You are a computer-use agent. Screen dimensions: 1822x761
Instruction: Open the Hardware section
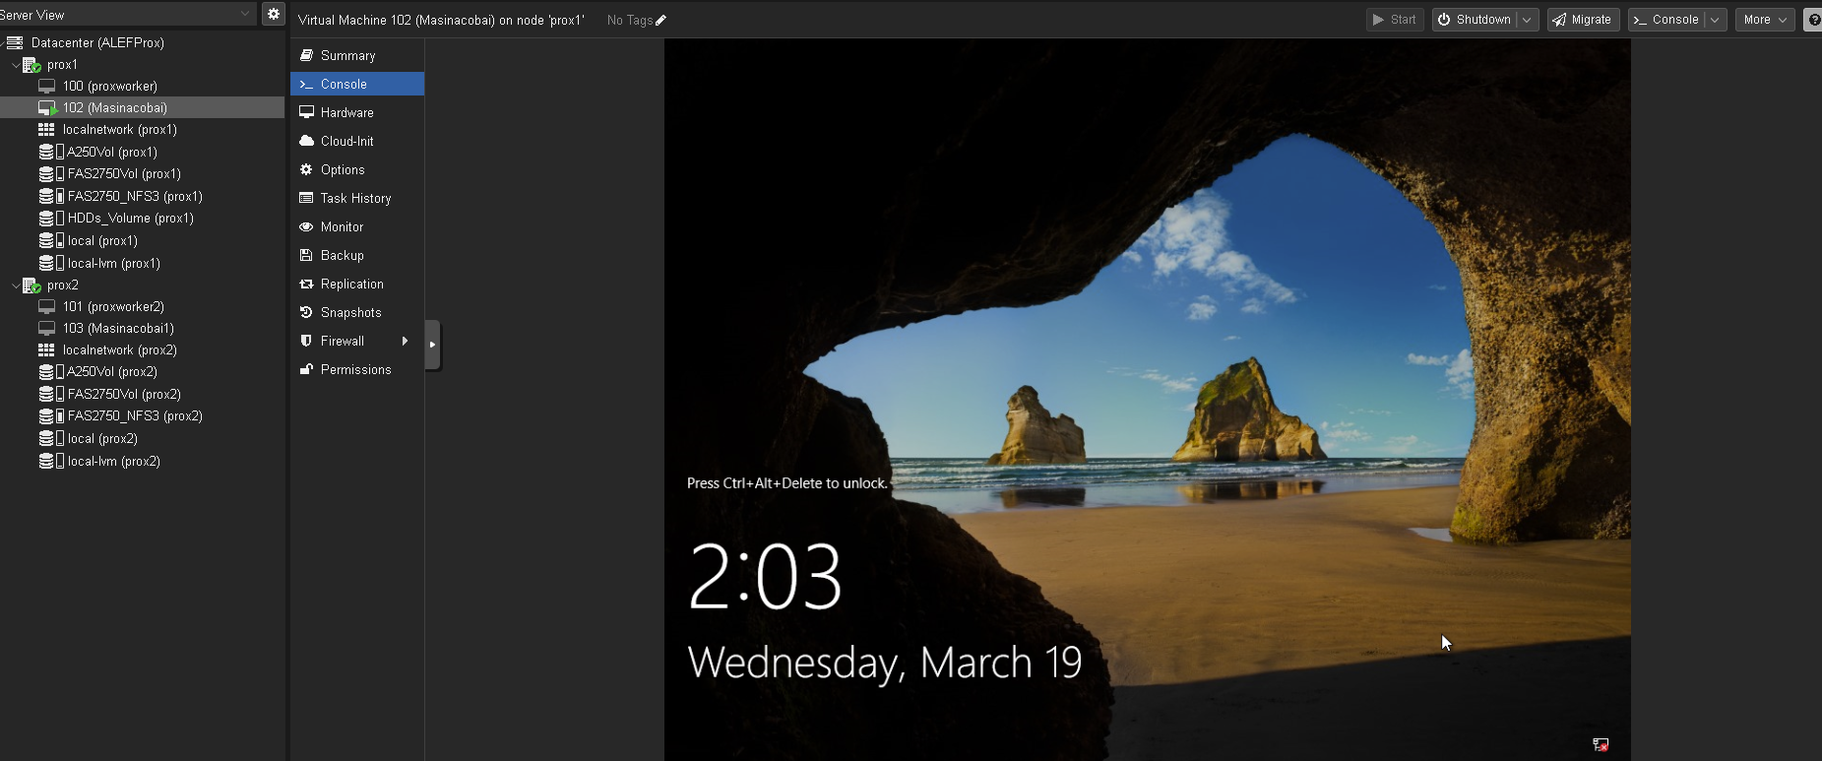(x=357, y=113)
